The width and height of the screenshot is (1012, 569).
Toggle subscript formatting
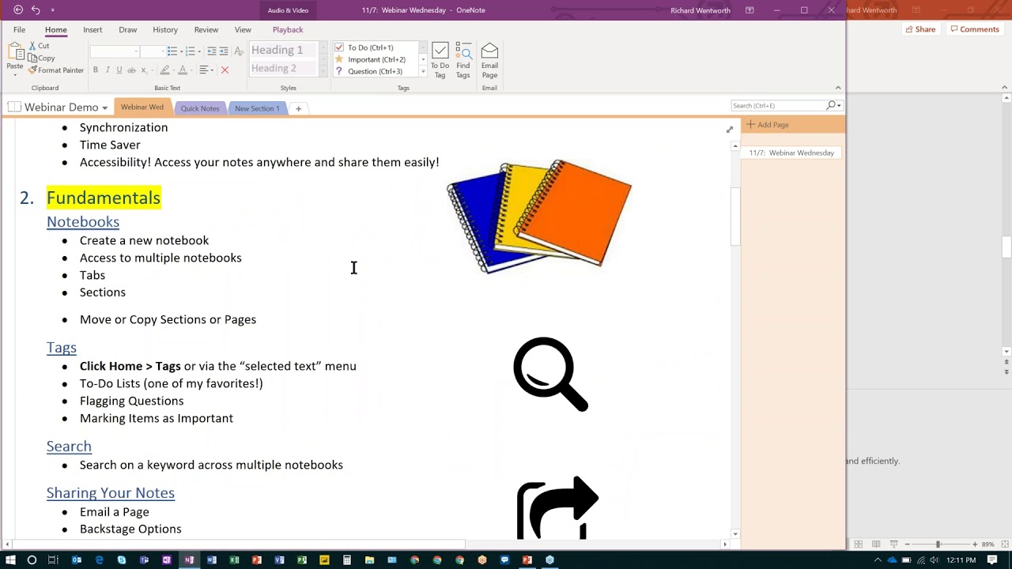coord(144,70)
